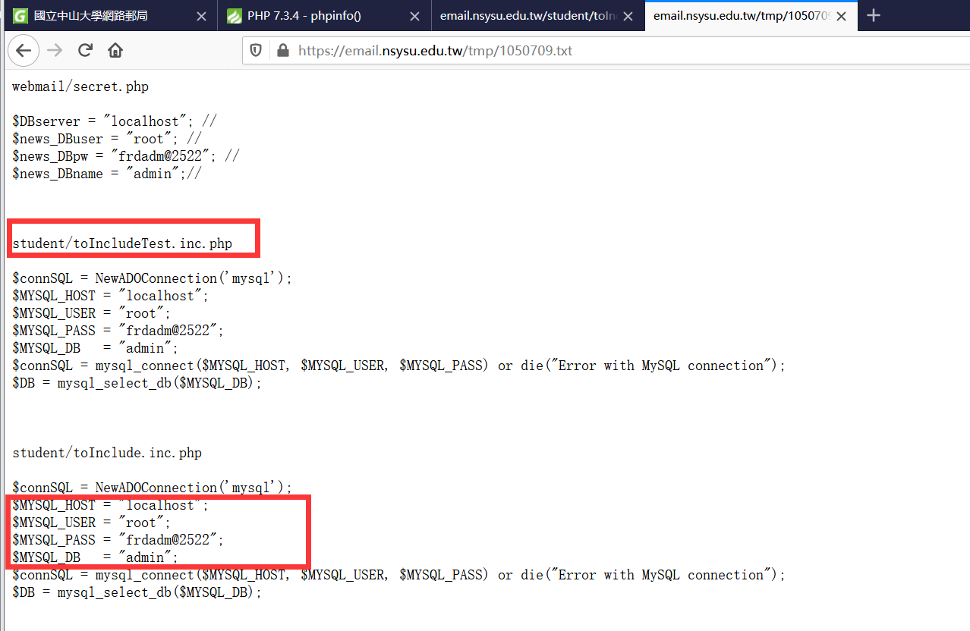Click the first mysql_select_db($MYSQL_DB) line
This screenshot has height=631, width=970.
[137, 383]
